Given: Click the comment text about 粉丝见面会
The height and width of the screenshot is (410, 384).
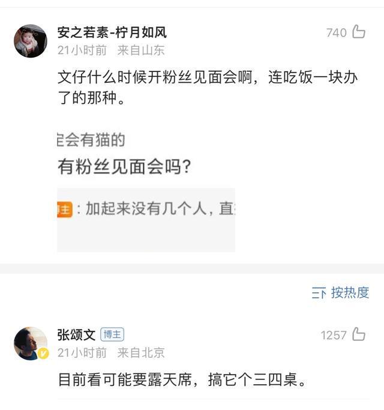Looking at the screenshot, I should click(x=207, y=88).
